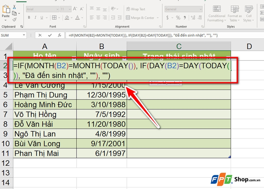The width and height of the screenshot is (264, 189).
Task: Click Decrease Decimal icon
Action: coord(200,18)
